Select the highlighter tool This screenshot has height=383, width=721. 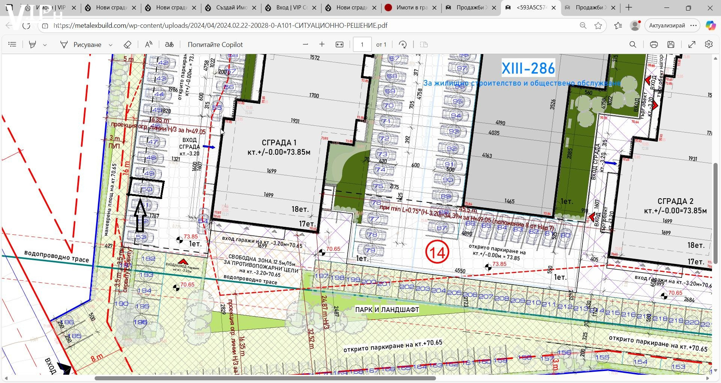click(33, 45)
